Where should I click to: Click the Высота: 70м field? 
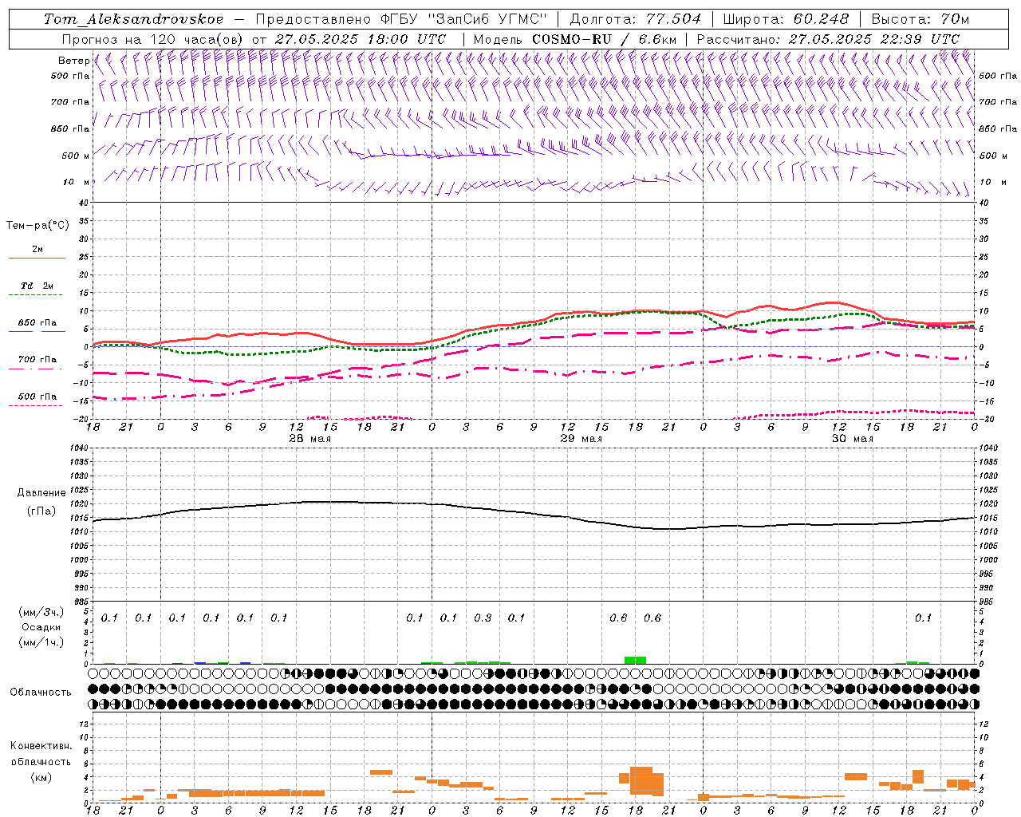coord(920,19)
